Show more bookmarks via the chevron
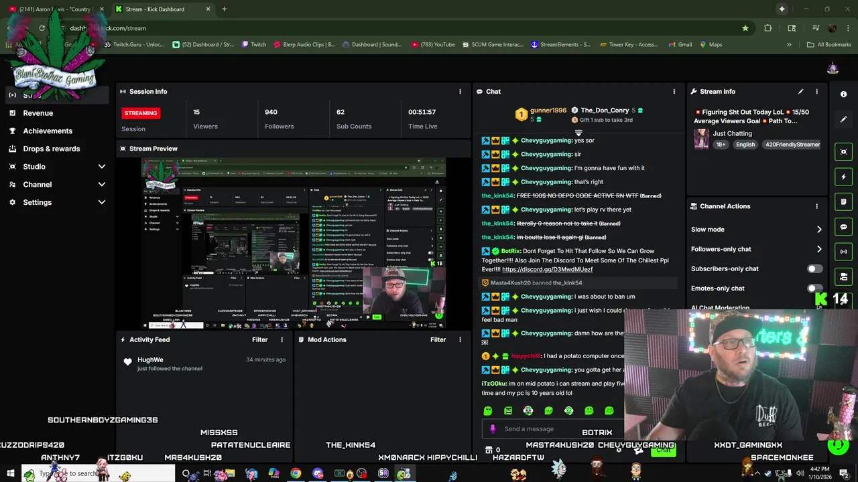Image resolution: width=858 pixels, height=482 pixels. tap(789, 45)
